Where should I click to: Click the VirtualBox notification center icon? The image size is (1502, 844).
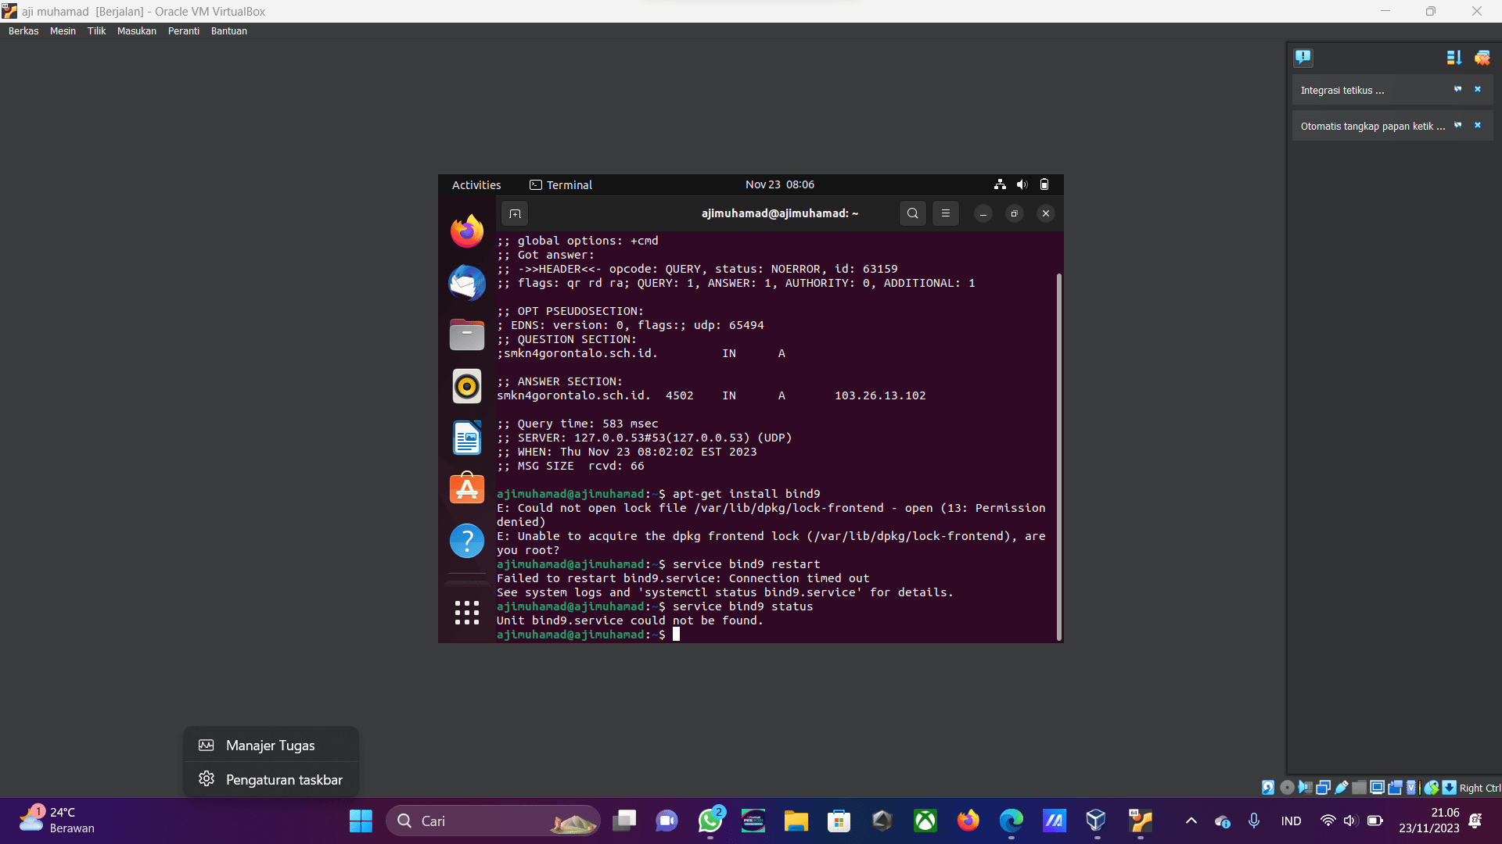(1303, 57)
